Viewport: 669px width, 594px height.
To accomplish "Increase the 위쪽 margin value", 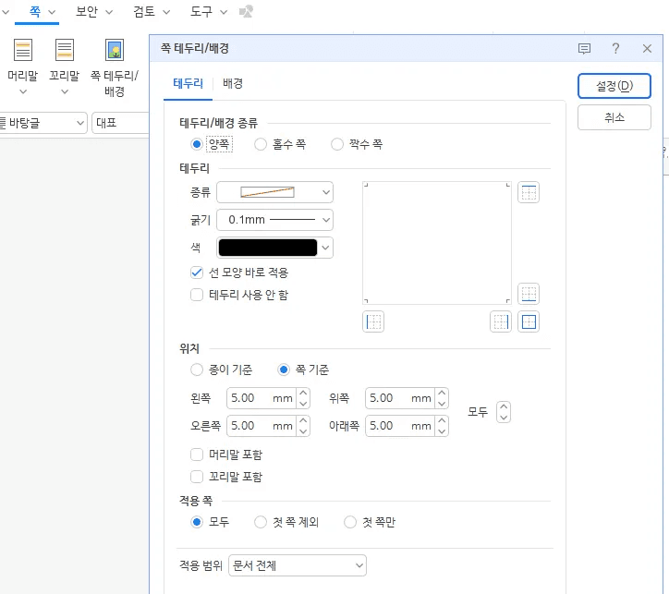I will pyautogui.click(x=442, y=394).
